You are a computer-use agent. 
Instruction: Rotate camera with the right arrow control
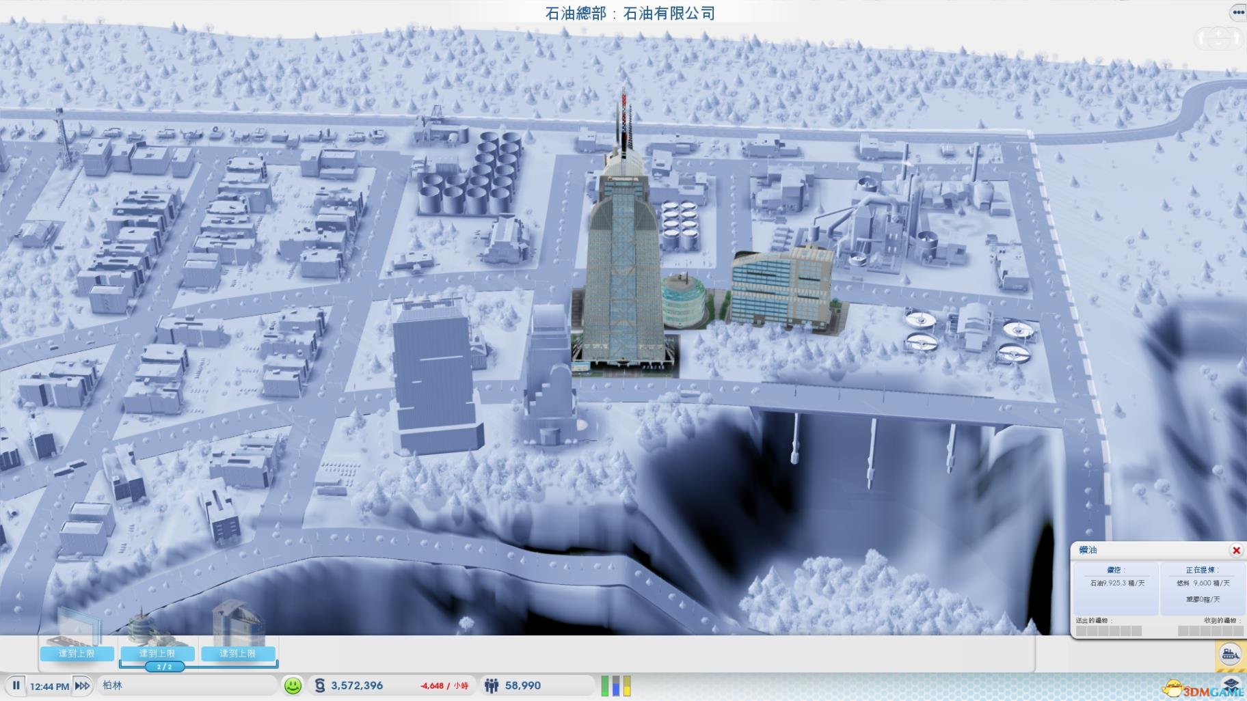pyautogui.click(x=1238, y=38)
